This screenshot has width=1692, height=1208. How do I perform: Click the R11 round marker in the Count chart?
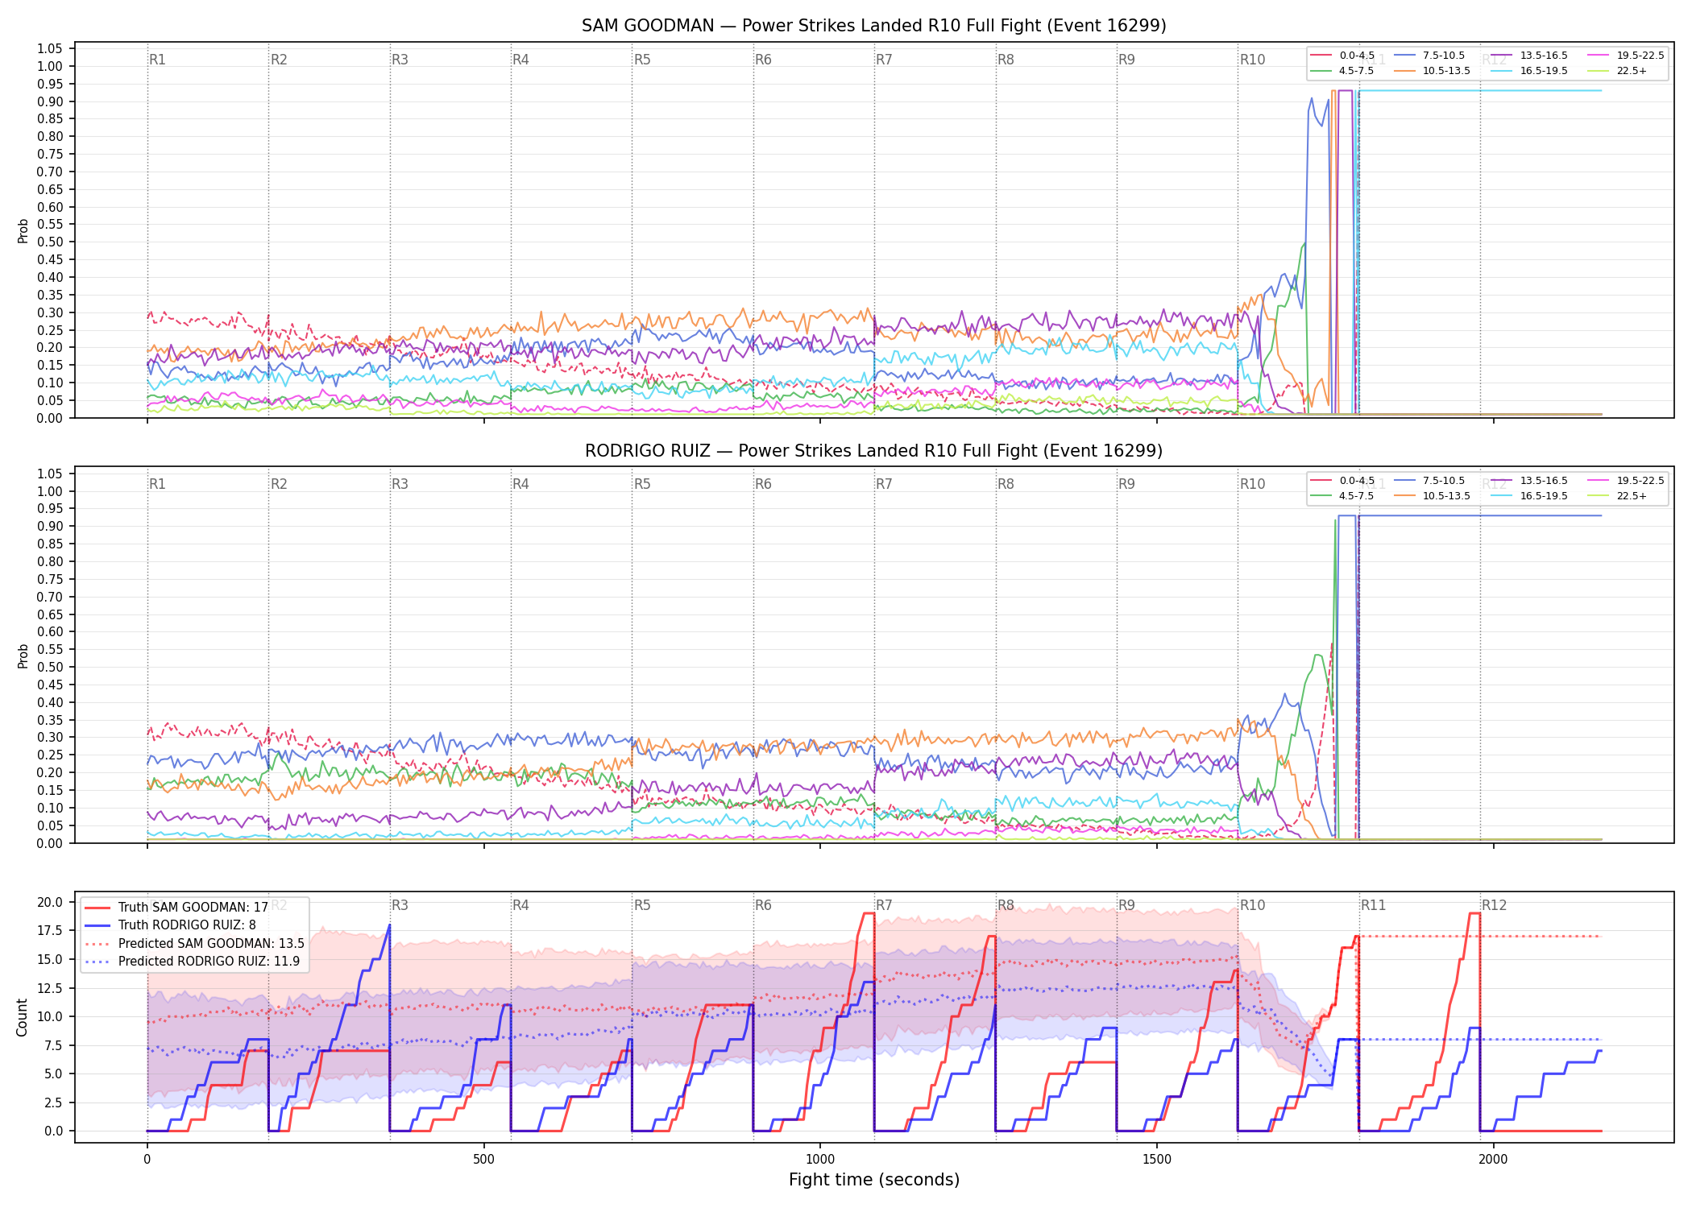coord(1374,905)
